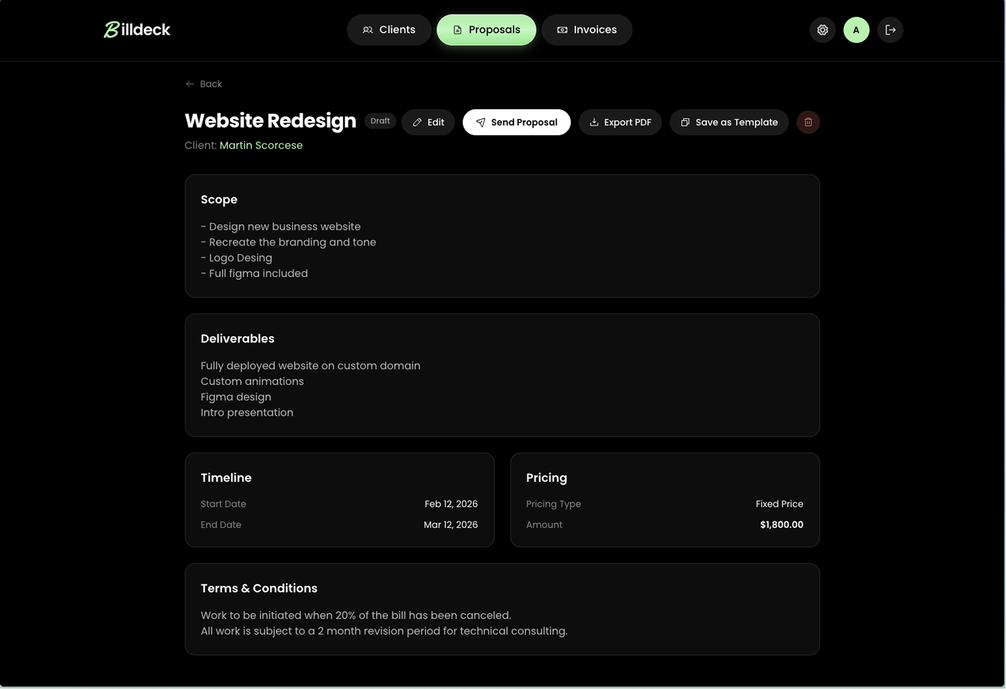Click the Draft status badge
This screenshot has height=689, width=1006.
[x=380, y=121]
